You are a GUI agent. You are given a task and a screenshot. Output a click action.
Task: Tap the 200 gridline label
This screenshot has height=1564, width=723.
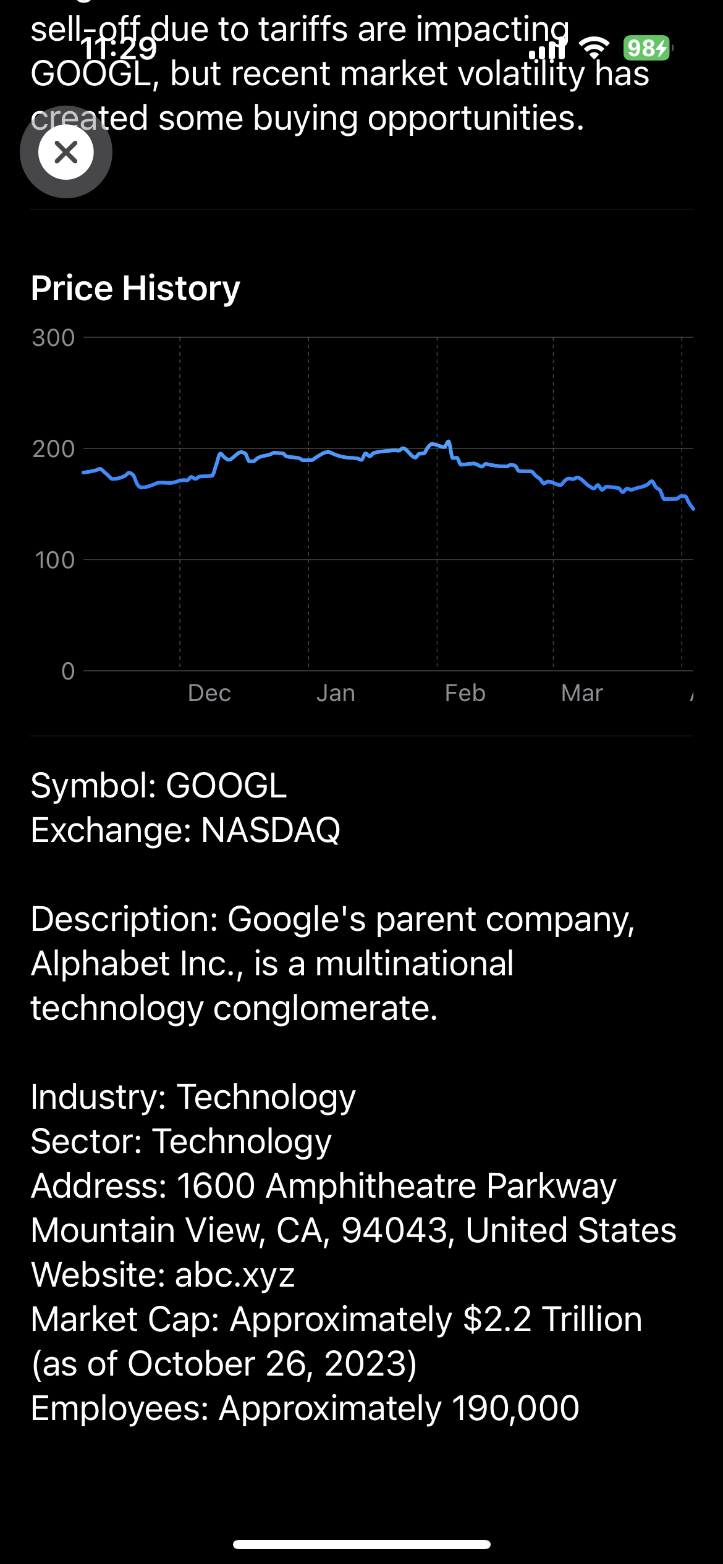pos(53,449)
